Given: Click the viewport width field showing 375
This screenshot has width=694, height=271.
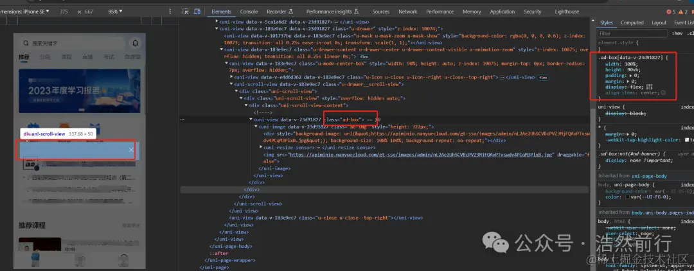Looking at the screenshot, I should (x=64, y=12).
